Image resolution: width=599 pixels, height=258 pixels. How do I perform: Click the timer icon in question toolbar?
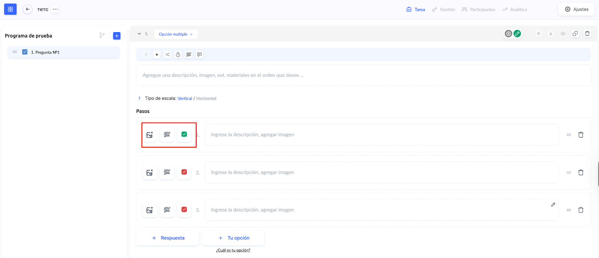pos(178,55)
